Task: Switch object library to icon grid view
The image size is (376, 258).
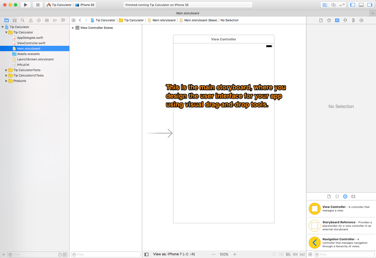Action: tap(310, 254)
